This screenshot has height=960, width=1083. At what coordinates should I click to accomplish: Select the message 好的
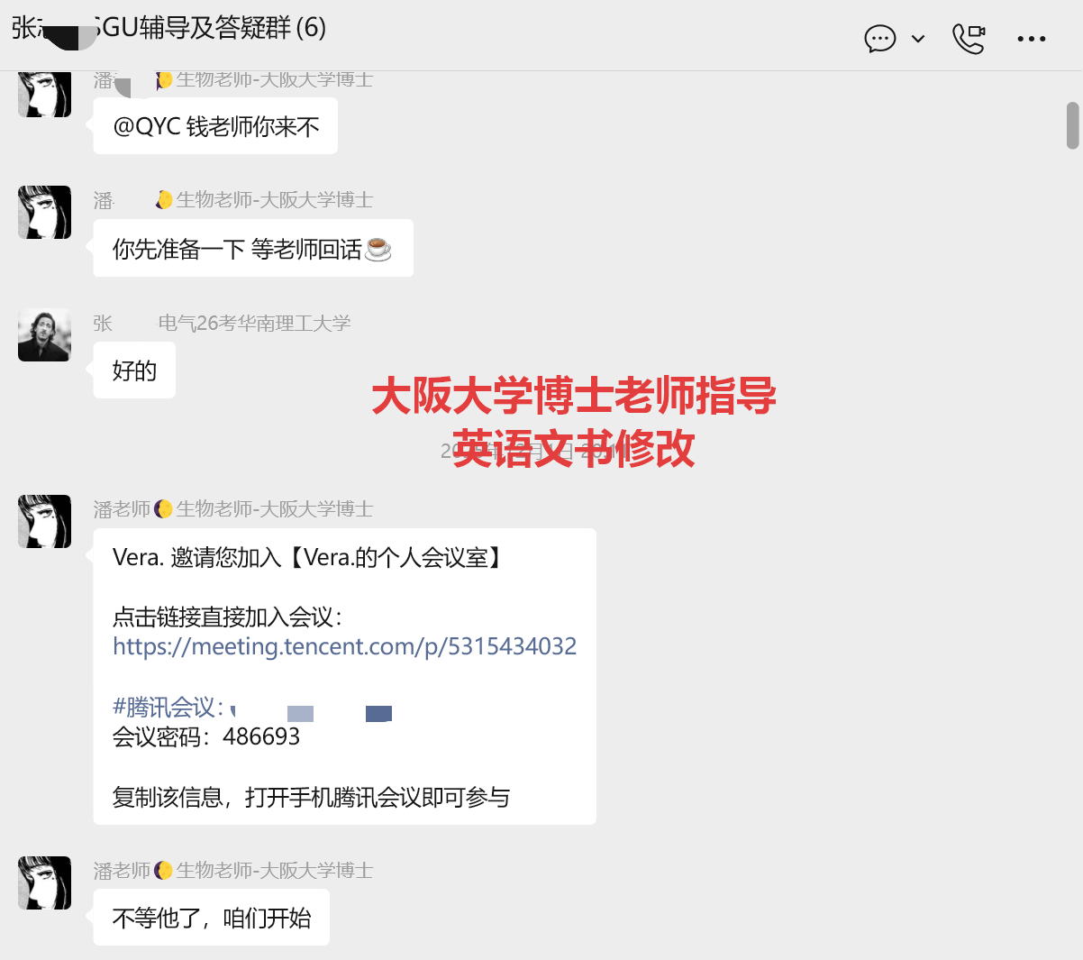134,370
